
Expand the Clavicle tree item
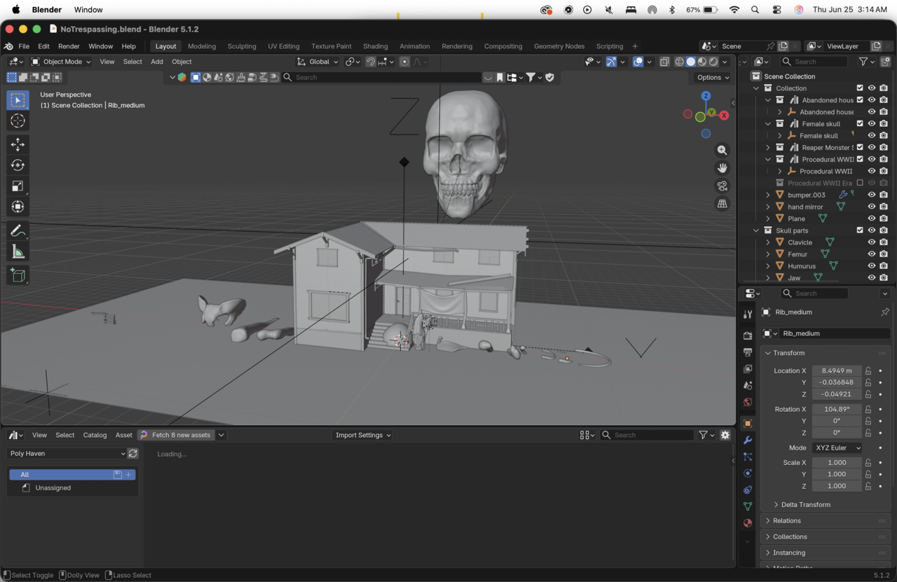[x=768, y=242]
